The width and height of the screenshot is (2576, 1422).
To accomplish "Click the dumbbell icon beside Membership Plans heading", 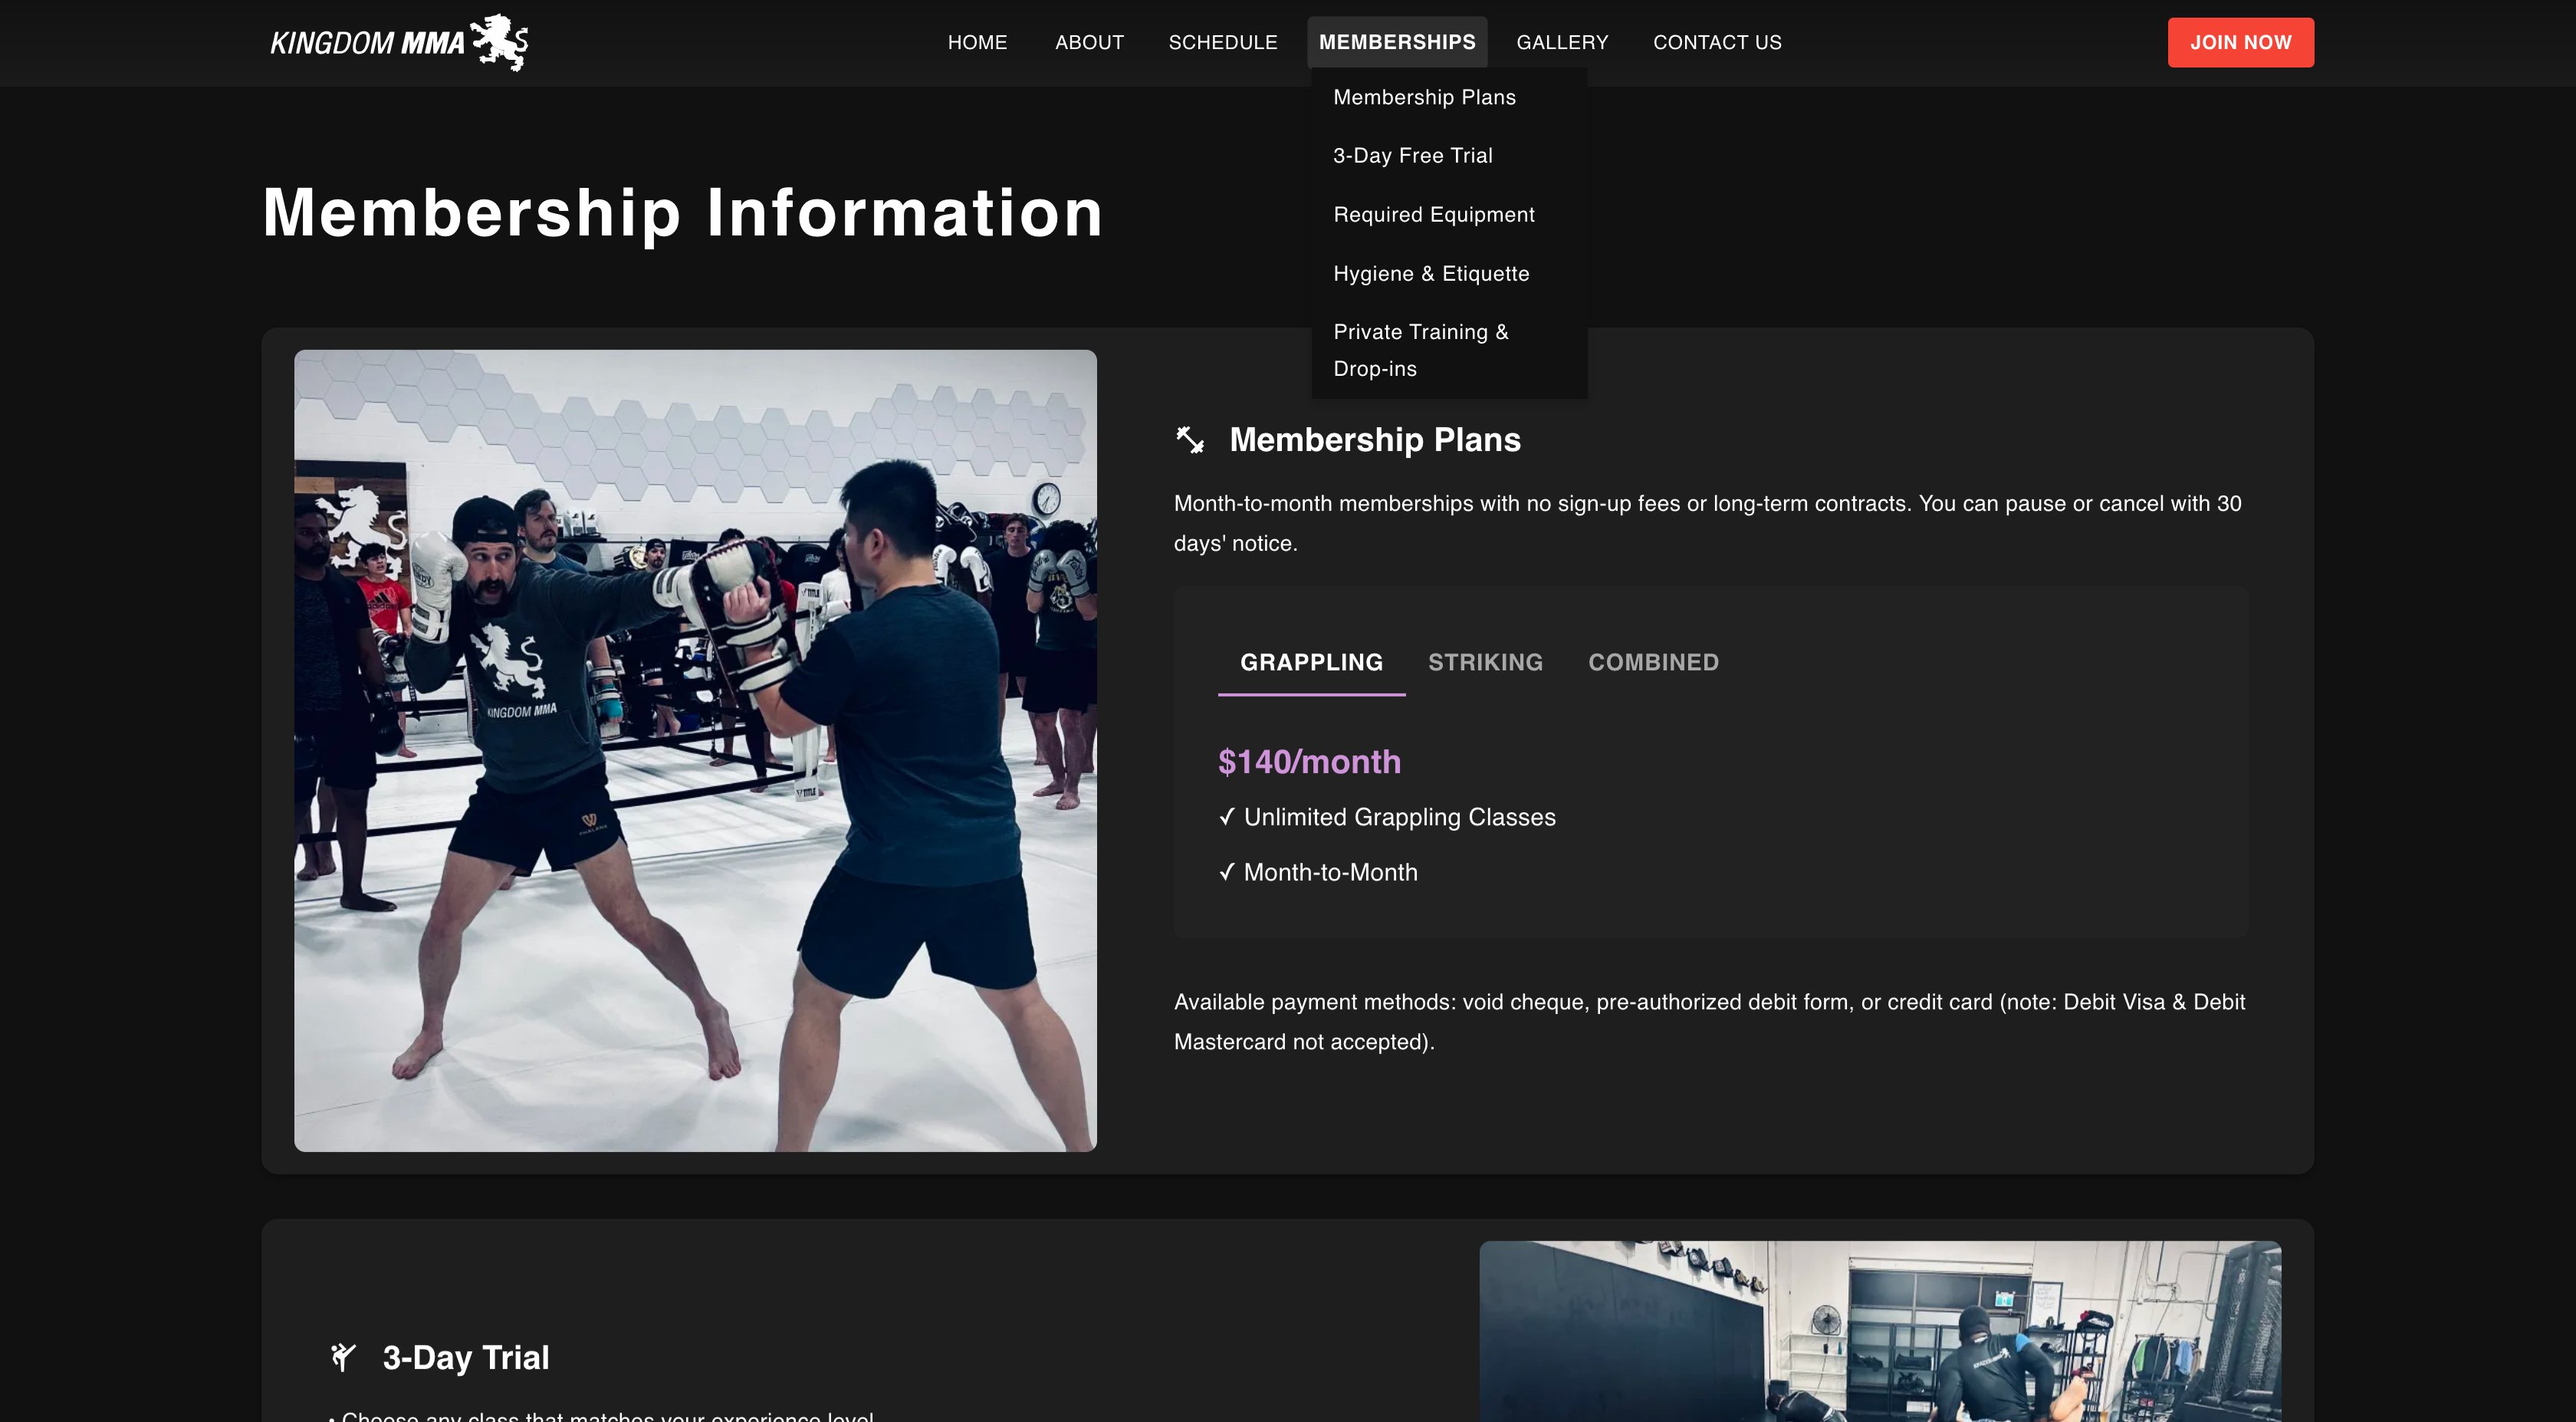I will click(x=1190, y=439).
